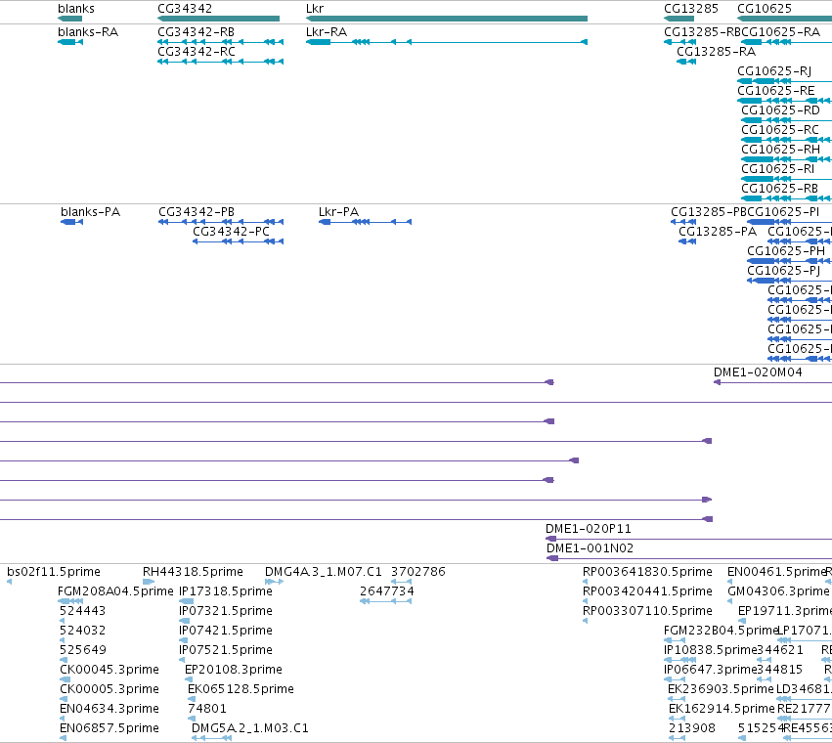Open the EN06857.5prime EST label
The image size is (832, 743).
pos(109,728)
